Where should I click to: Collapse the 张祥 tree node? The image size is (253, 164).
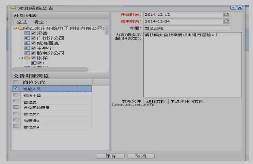pos(21,58)
